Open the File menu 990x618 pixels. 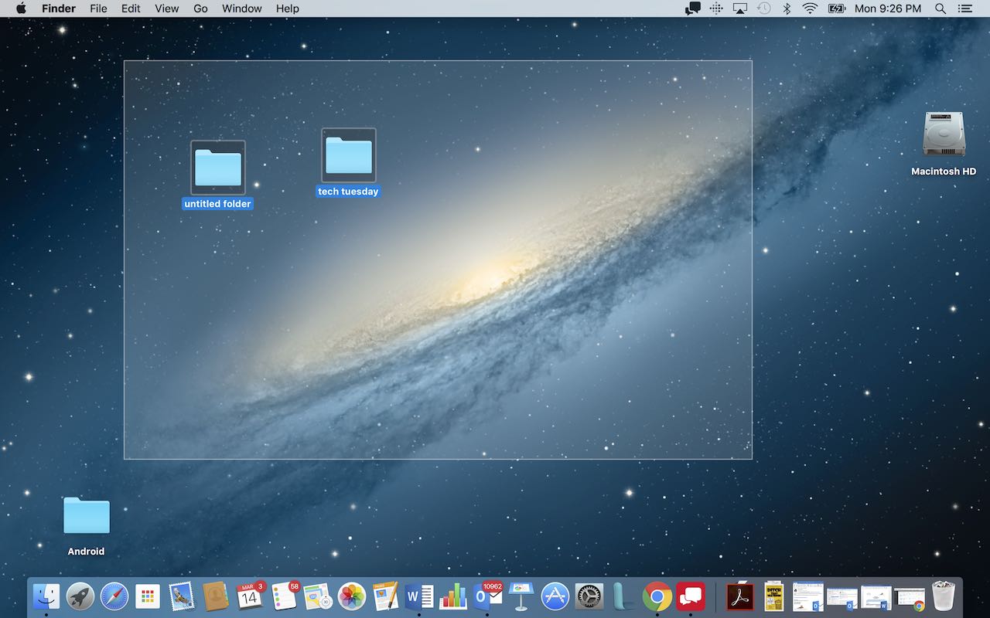point(98,8)
